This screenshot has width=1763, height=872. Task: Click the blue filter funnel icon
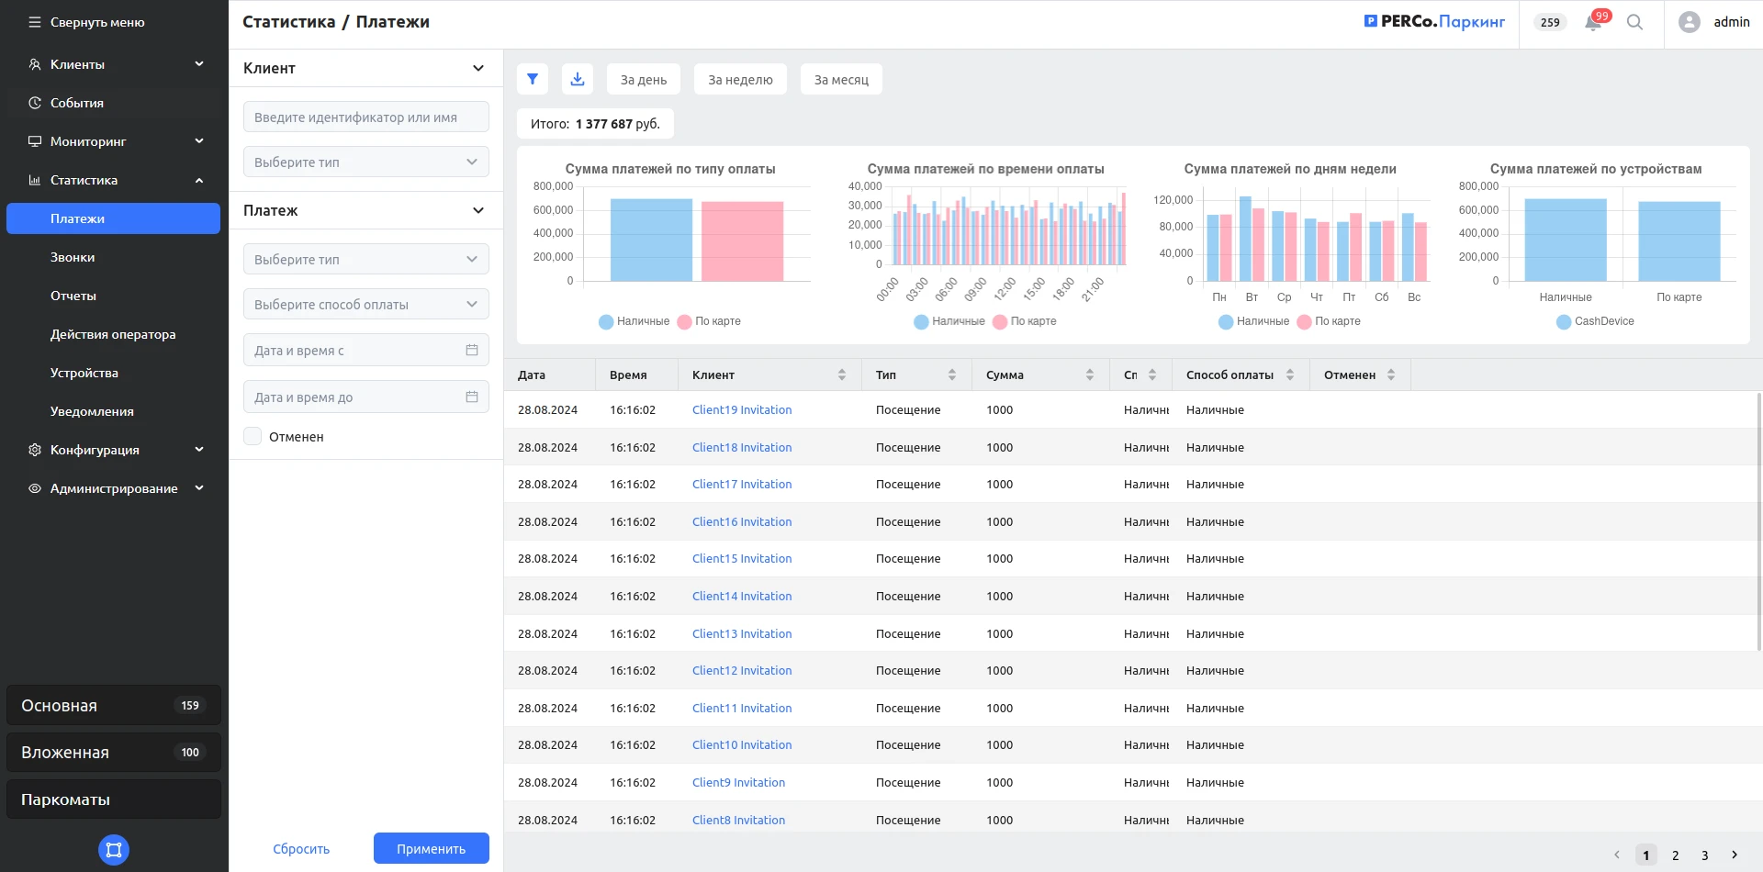[x=533, y=79]
